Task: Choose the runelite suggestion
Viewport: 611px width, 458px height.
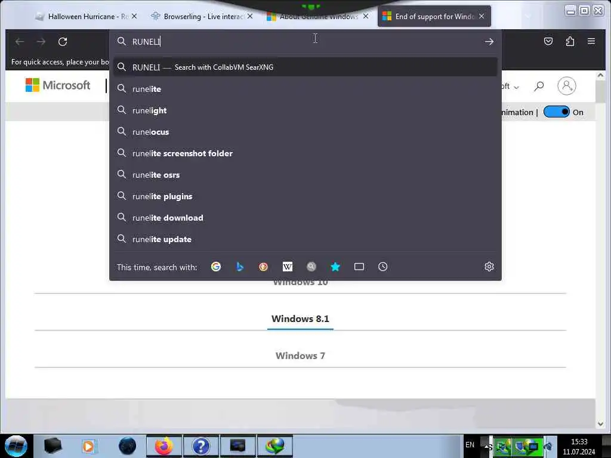Action: click(305, 89)
